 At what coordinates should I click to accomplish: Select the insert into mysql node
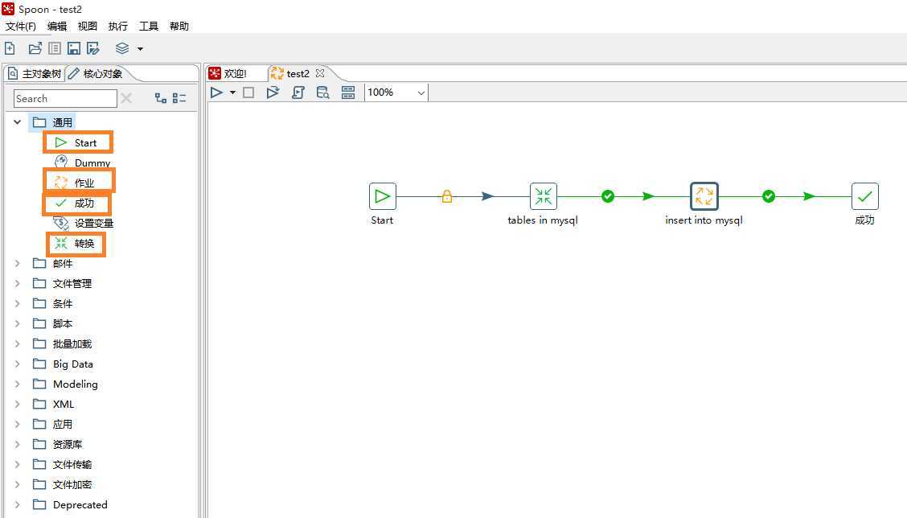pyautogui.click(x=704, y=196)
